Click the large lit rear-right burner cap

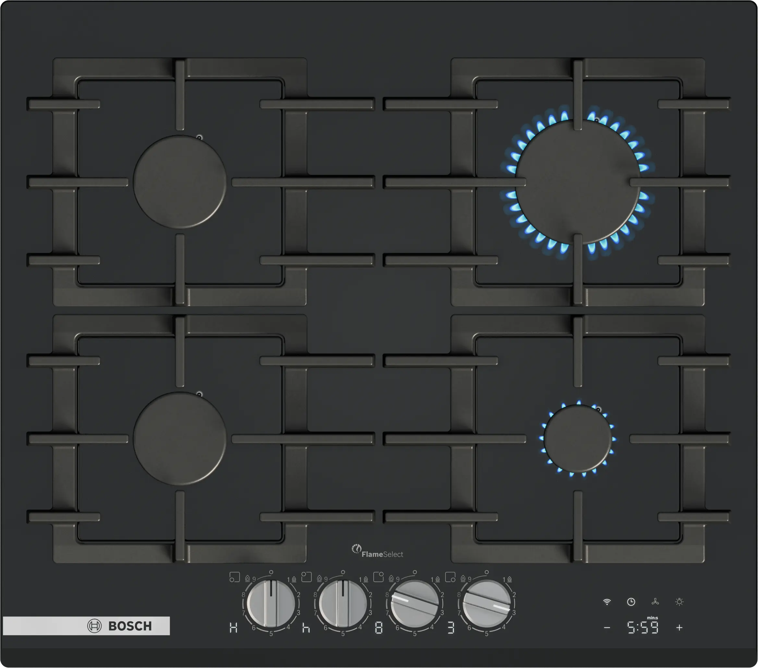click(x=577, y=182)
